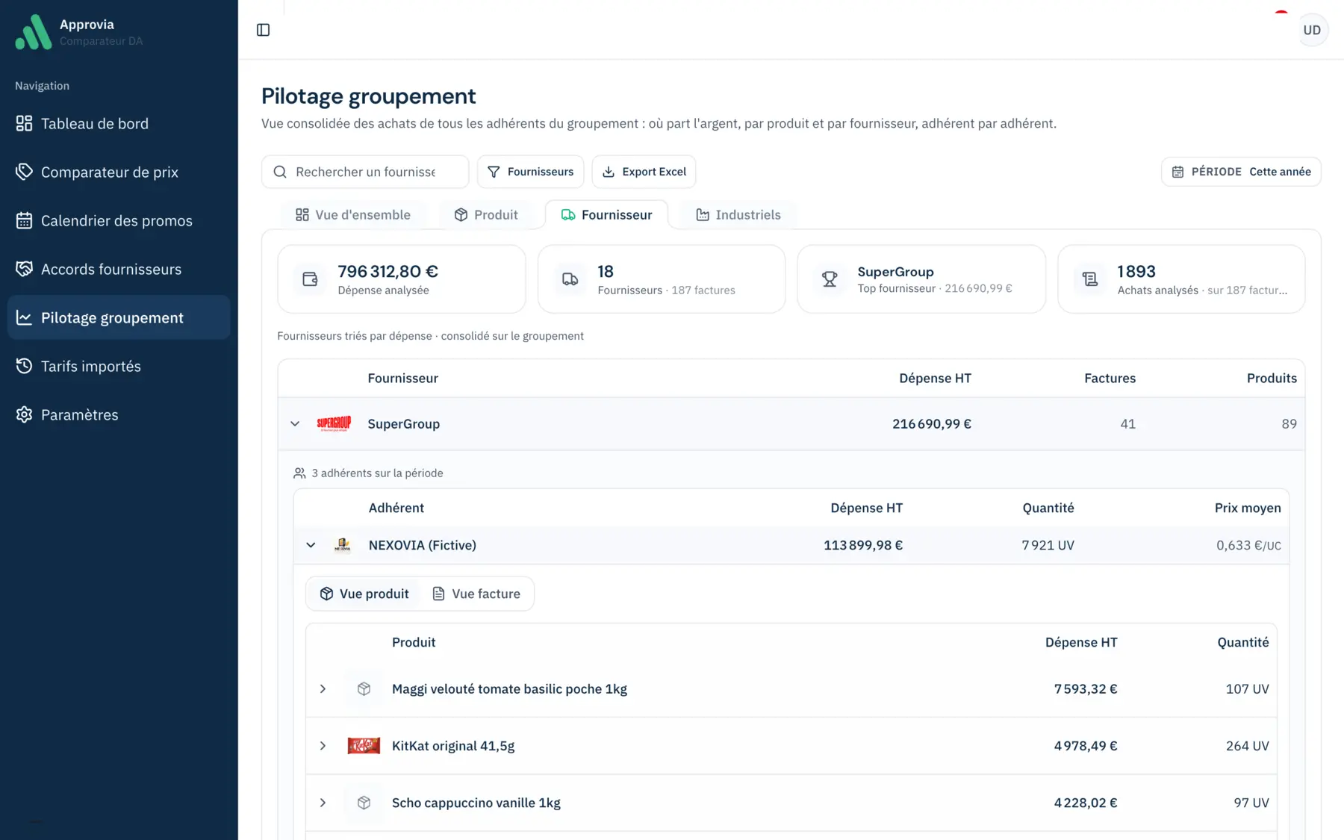Click the Adhérent column header

click(x=396, y=508)
